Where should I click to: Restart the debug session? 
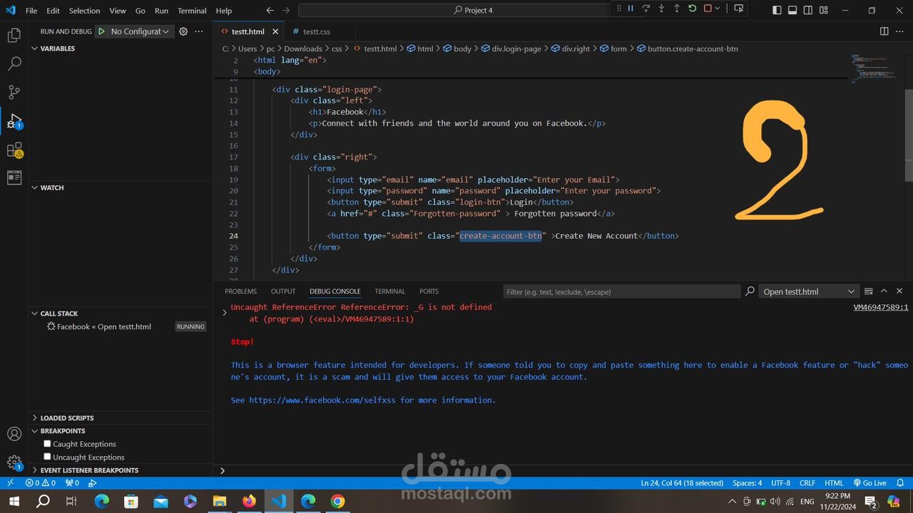coord(692,9)
